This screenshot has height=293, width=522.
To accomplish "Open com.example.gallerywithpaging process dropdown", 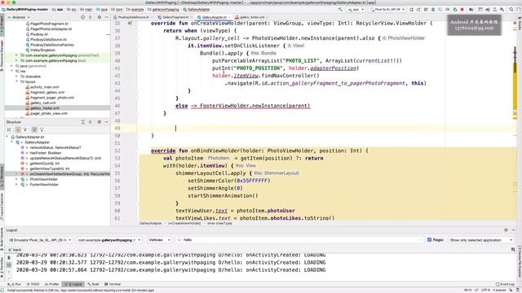I will 109,240.
